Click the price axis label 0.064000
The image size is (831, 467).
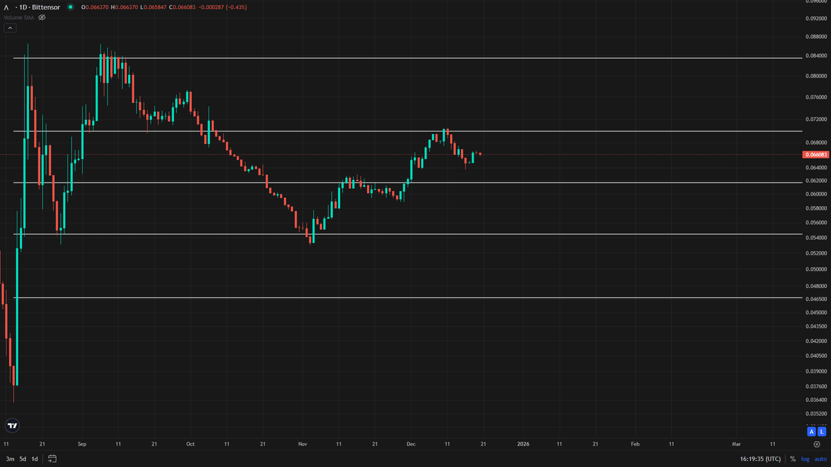(x=816, y=167)
